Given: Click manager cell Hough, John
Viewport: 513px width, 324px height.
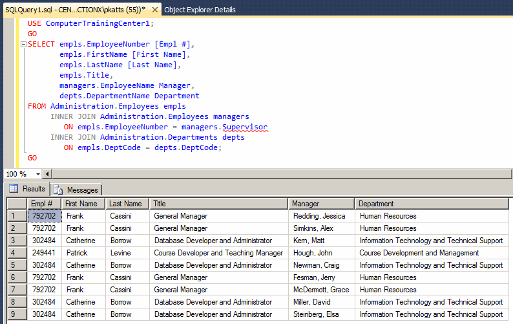Looking at the screenshot, I should [322, 253].
